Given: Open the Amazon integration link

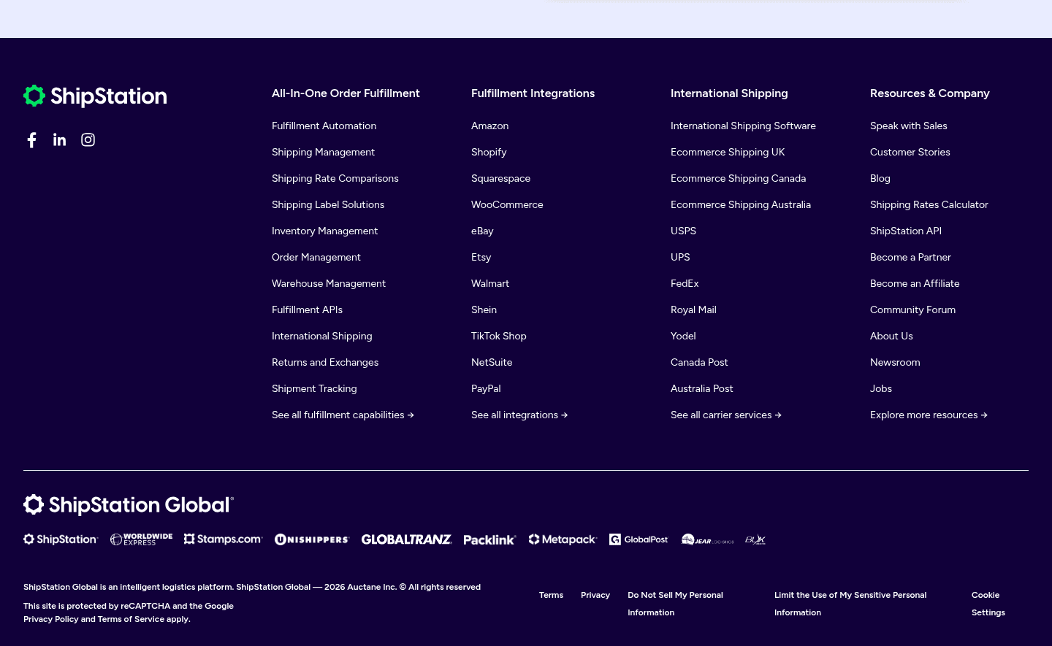Looking at the screenshot, I should [x=490, y=126].
